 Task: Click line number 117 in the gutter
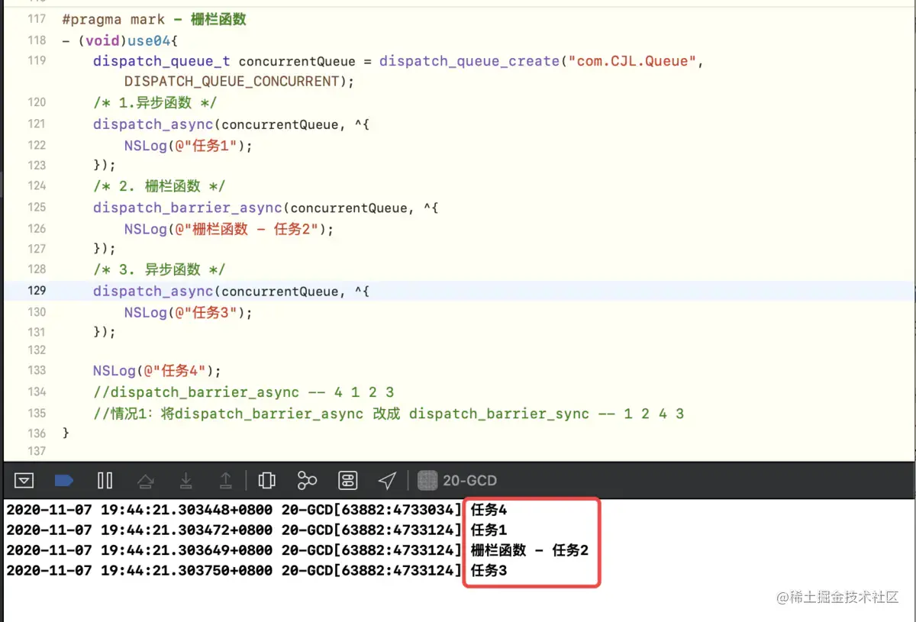pos(37,19)
